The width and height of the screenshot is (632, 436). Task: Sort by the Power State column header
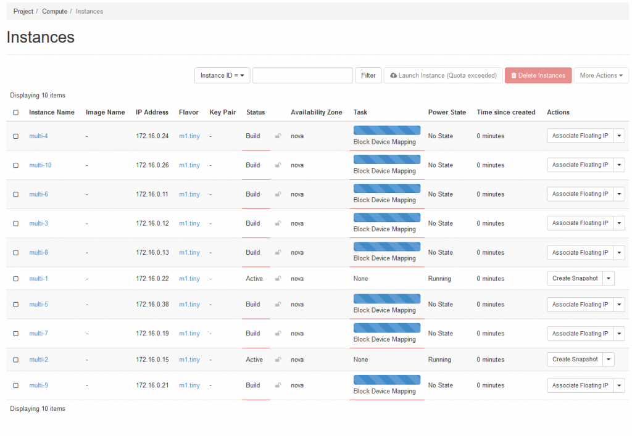tap(447, 112)
